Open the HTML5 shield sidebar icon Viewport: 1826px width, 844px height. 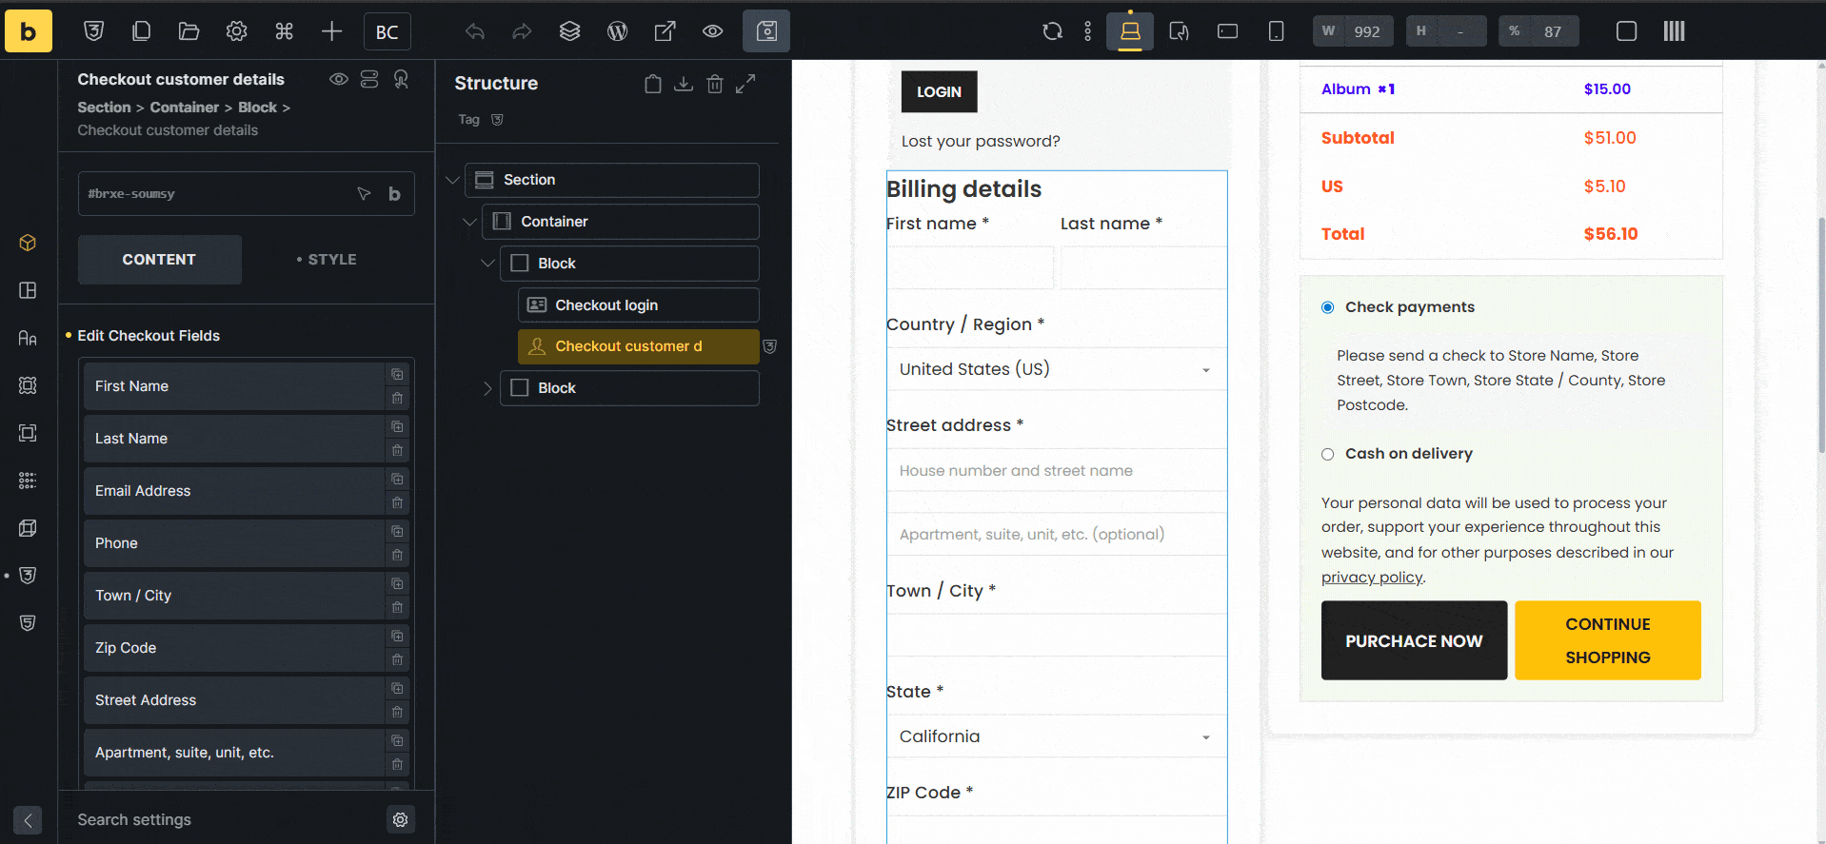(x=28, y=623)
